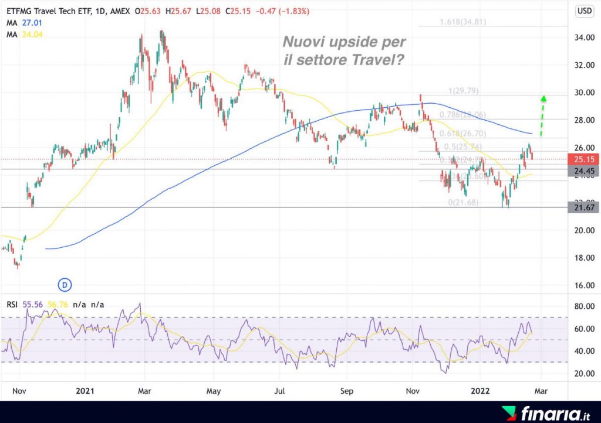Screen dimensions: 601x423
Task: Click the RSI indicator label
Action: point(12,305)
